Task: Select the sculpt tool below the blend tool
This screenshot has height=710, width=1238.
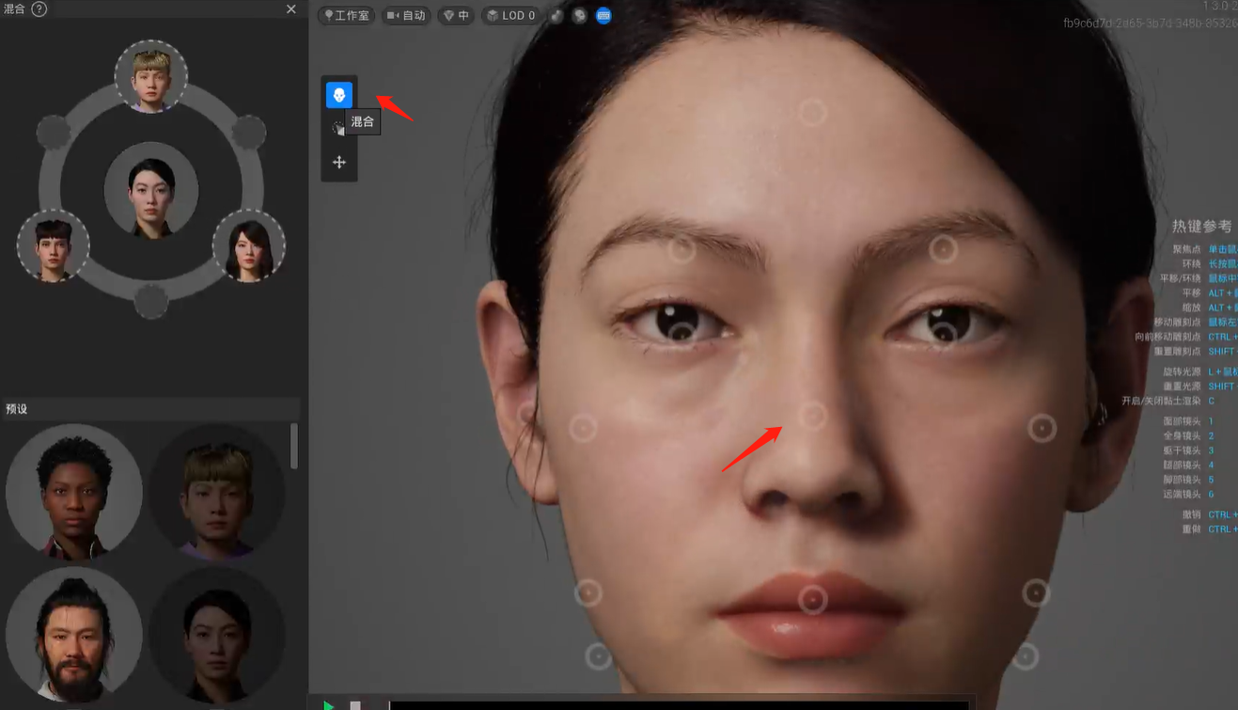Action: click(x=338, y=128)
